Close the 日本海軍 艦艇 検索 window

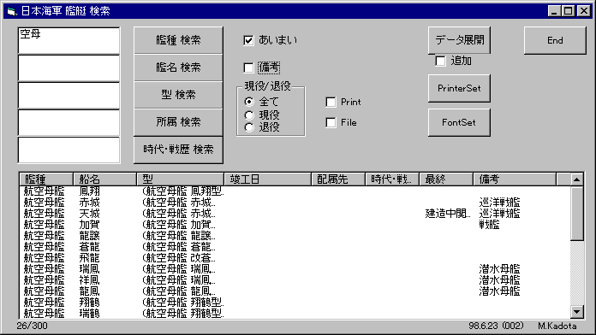583,11
